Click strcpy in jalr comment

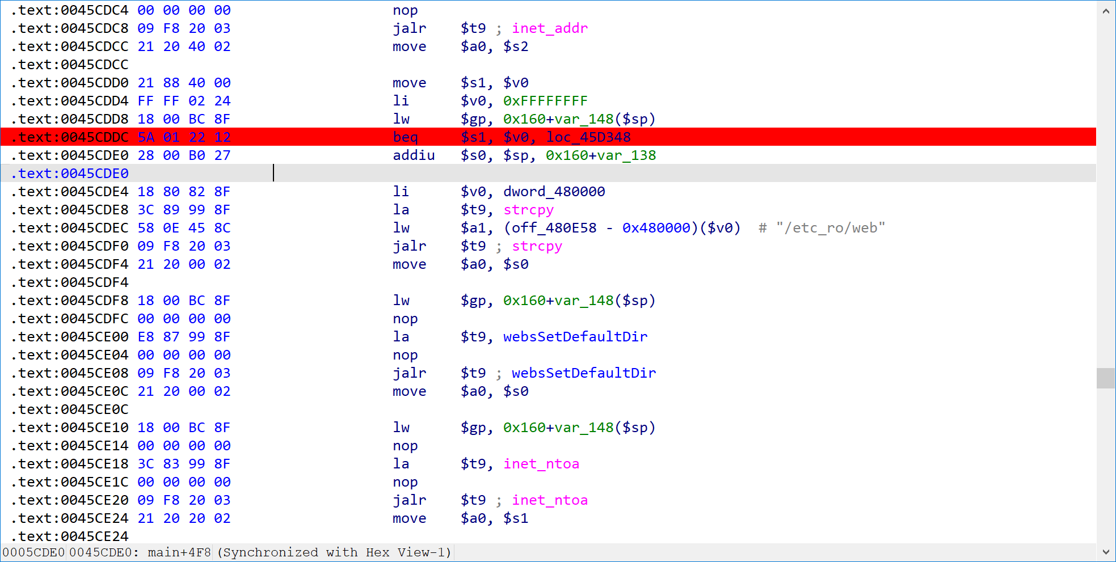(x=537, y=246)
